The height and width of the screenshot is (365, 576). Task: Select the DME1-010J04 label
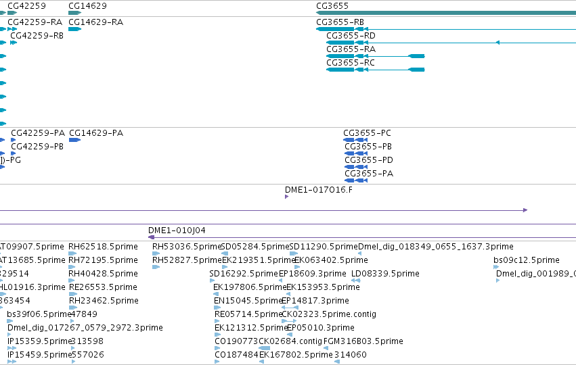coord(177,230)
